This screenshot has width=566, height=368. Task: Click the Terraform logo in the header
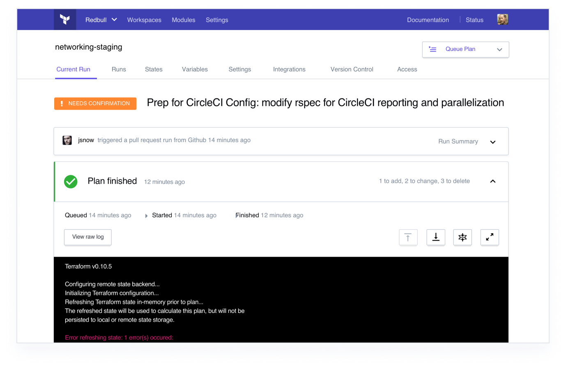[x=65, y=19]
